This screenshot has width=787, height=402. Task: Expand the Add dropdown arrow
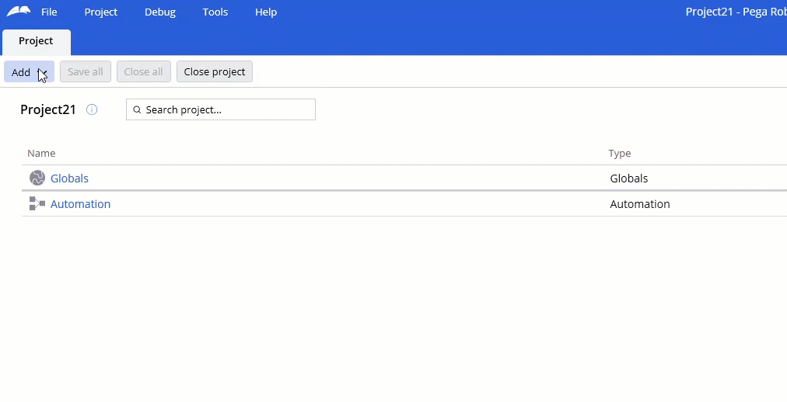point(43,72)
